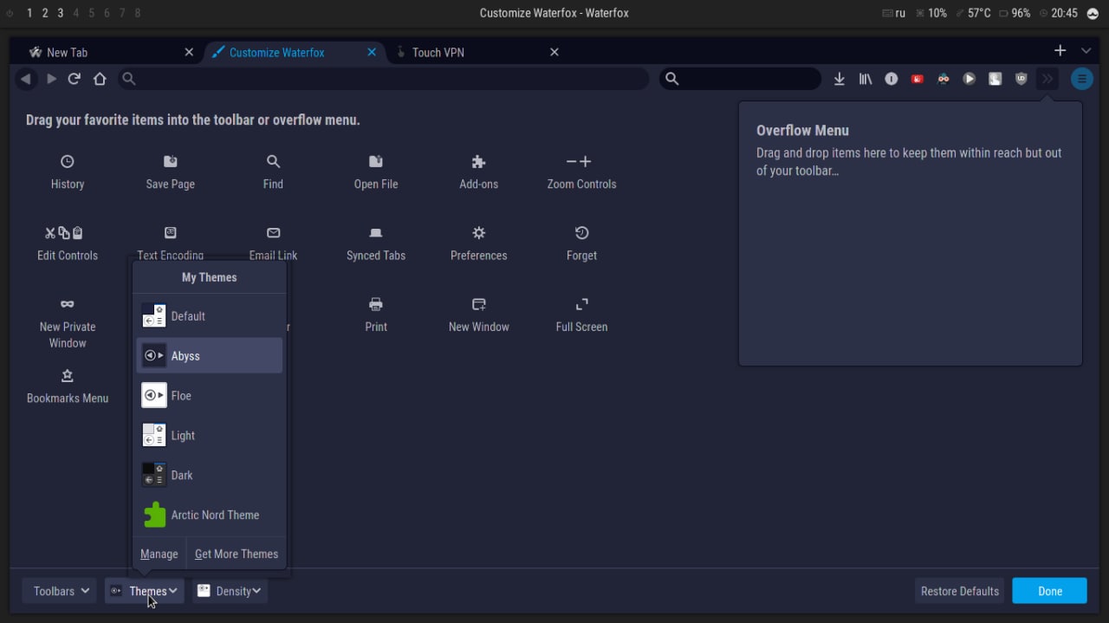Click the History clock icon
This screenshot has height=623, width=1109.
pos(68,161)
